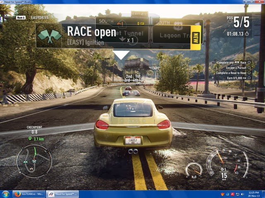Click the red square tray icon
This screenshot has height=198, width=265.
(233, 194)
